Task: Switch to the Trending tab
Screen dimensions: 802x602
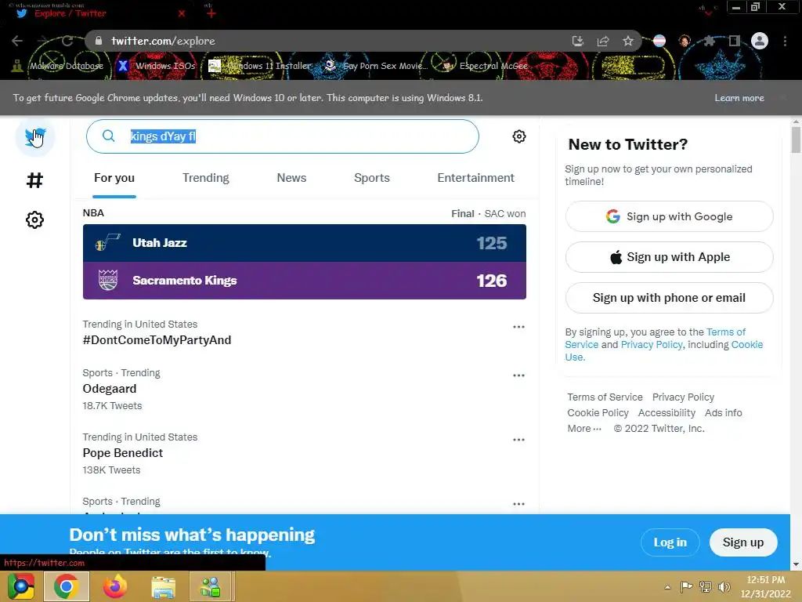Action: tap(206, 178)
